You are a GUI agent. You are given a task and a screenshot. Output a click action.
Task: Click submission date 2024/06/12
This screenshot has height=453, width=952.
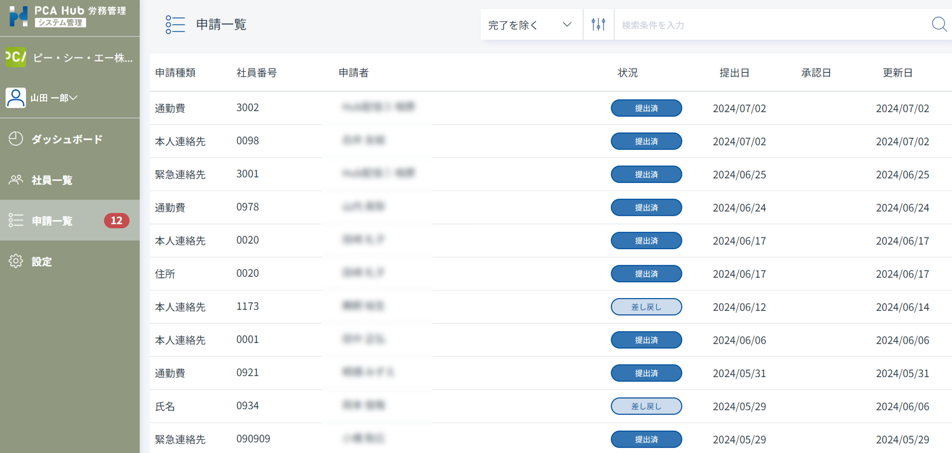(x=739, y=307)
